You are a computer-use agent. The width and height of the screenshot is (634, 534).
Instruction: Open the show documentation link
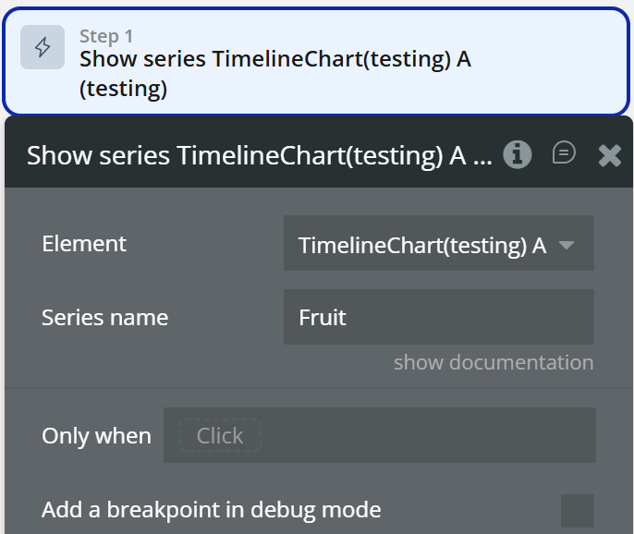pyautogui.click(x=494, y=362)
